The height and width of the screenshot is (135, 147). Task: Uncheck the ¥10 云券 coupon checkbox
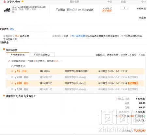click(x=12, y=71)
